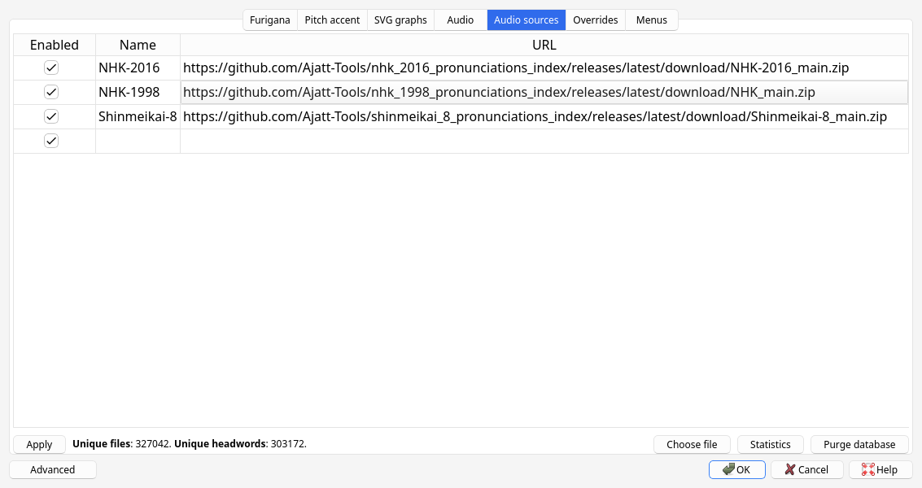Open the Advanced settings button
Image resolution: width=922 pixels, height=488 pixels.
(53, 469)
